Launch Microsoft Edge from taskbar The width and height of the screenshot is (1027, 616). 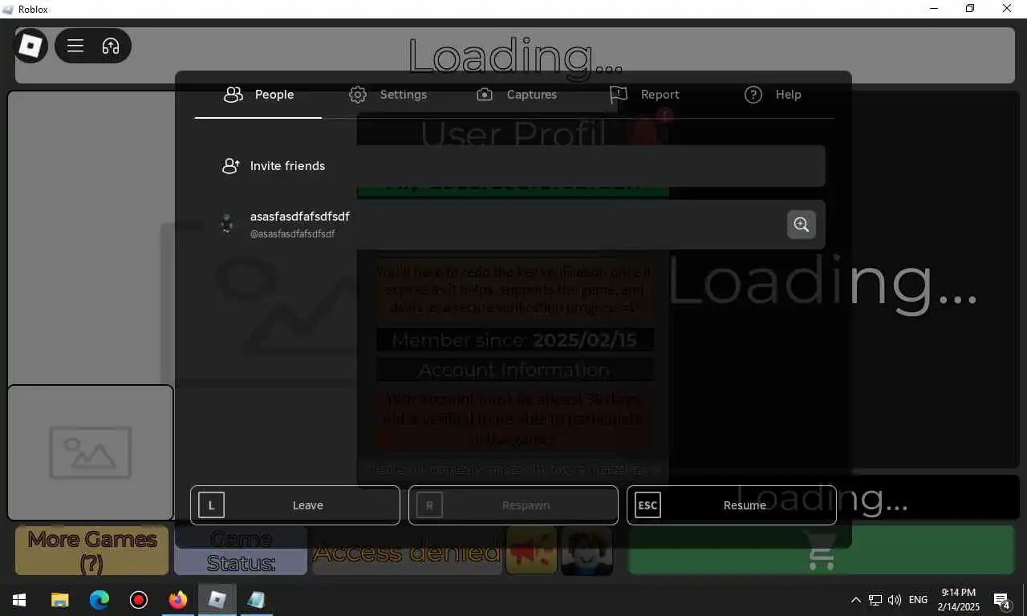[x=99, y=600]
